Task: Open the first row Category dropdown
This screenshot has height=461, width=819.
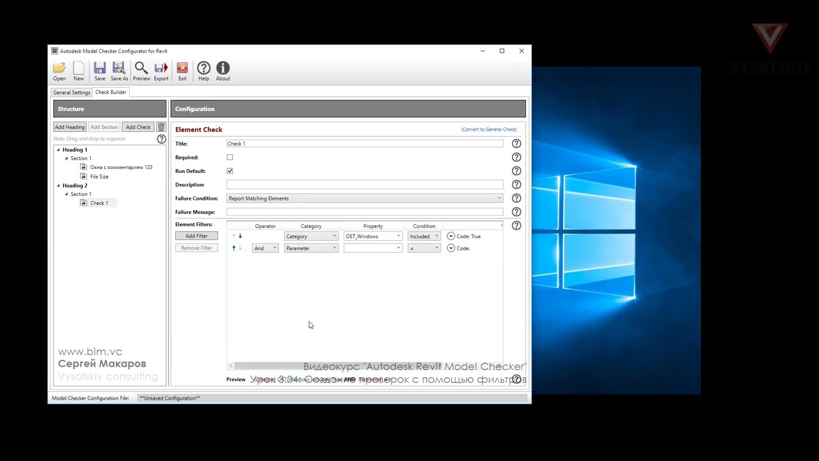Action: point(311,236)
